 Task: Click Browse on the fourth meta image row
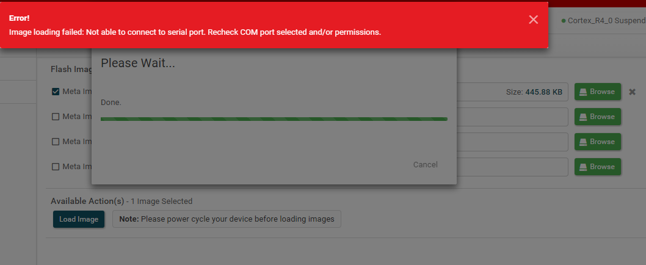pos(597,167)
